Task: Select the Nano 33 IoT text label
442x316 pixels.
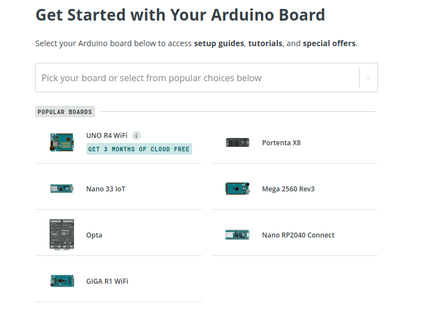Action: tap(106, 189)
